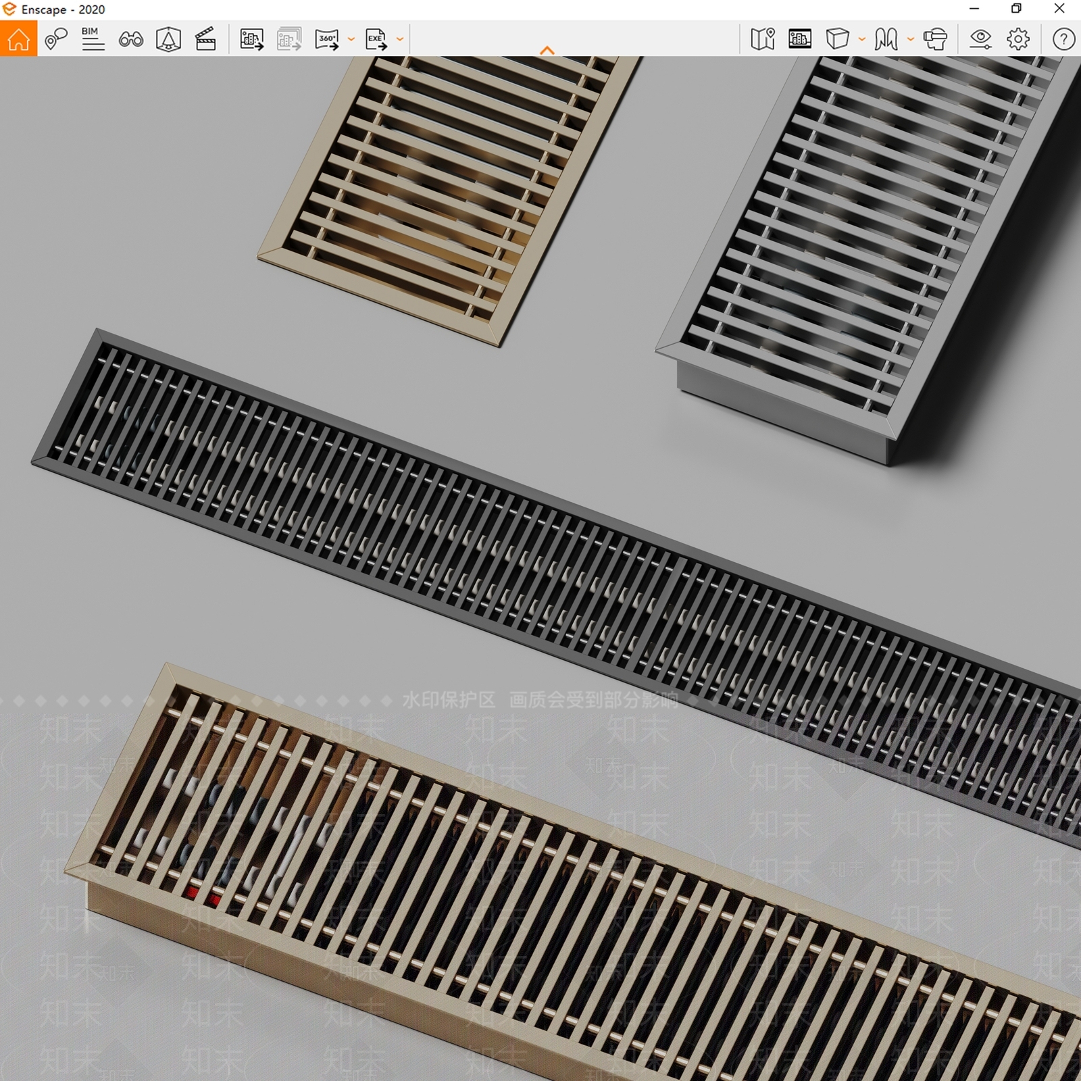Open Collaborative Annotations with the pin-and-speech-bubble icon

(56, 39)
